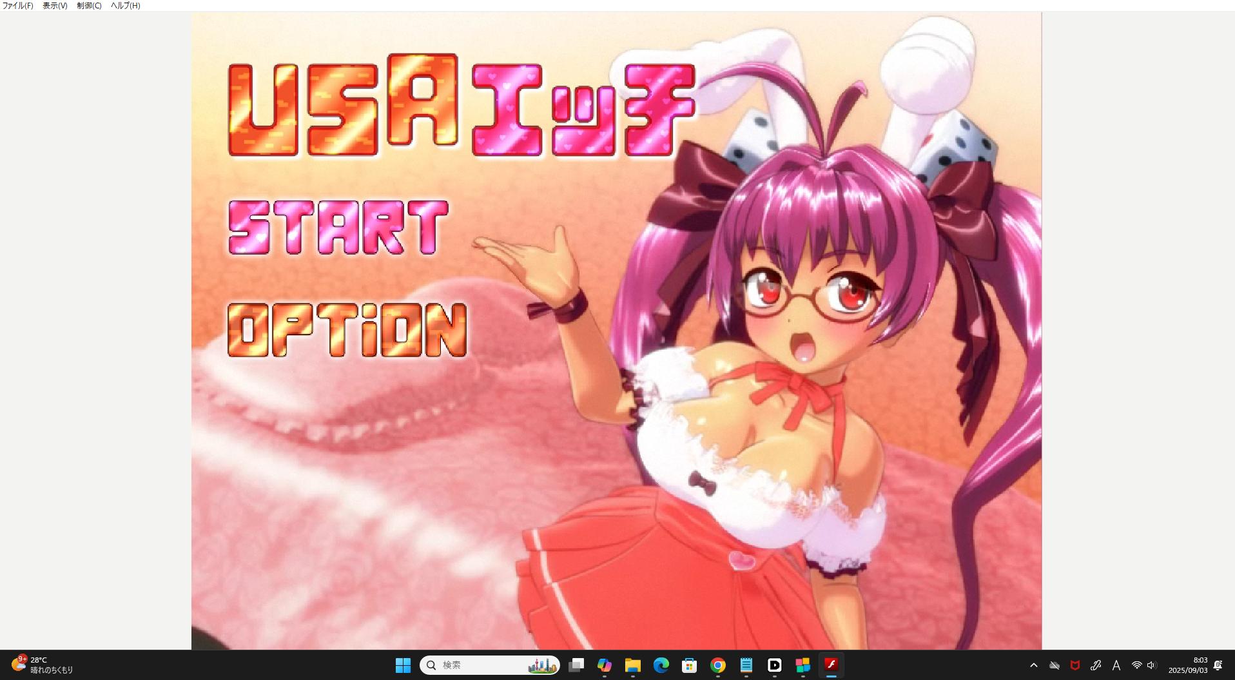This screenshot has width=1235, height=680.
Task: Launch Microsoft Edge from the taskbar
Action: [x=661, y=665]
